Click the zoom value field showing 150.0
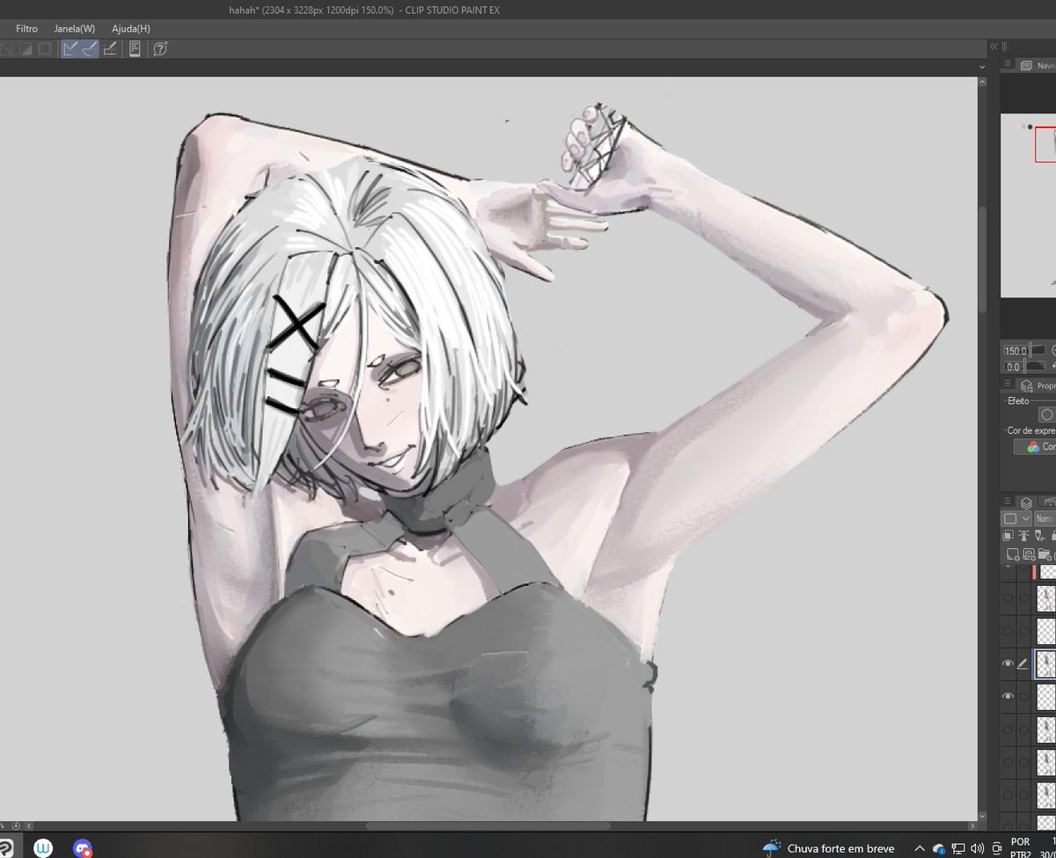The width and height of the screenshot is (1056, 858). click(1015, 350)
